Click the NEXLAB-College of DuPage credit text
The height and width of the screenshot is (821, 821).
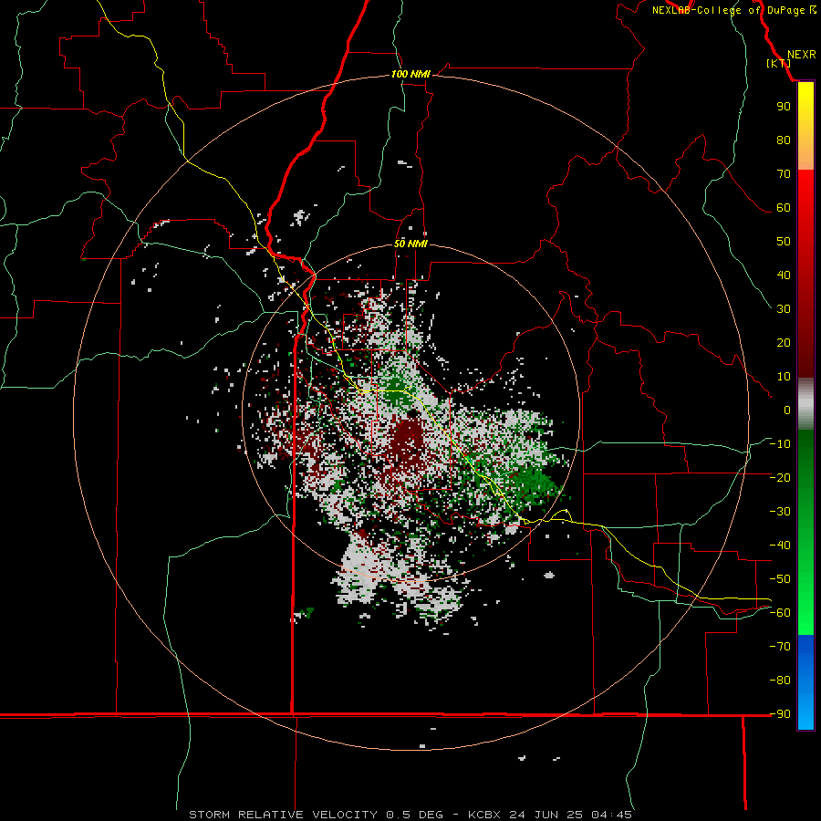pyautogui.click(x=733, y=10)
